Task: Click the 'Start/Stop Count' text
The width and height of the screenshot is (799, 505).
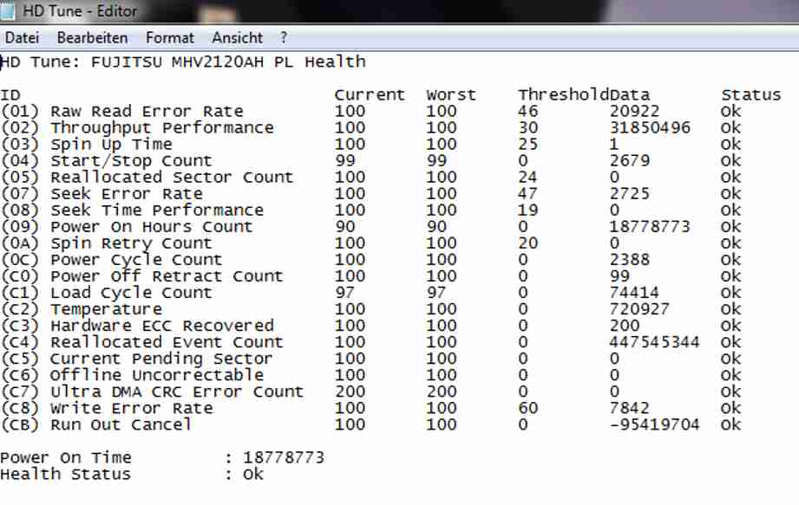Action: click(131, 161)
